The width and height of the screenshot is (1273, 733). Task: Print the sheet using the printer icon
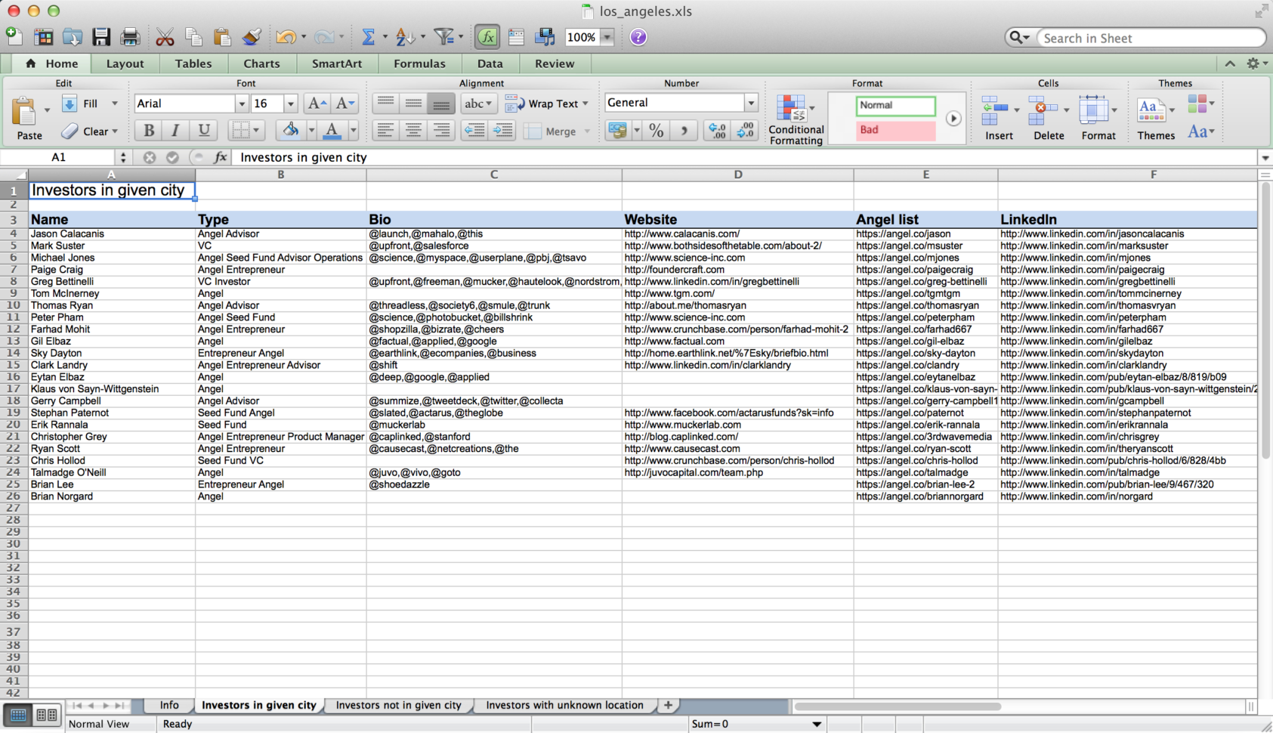point(130,36)
